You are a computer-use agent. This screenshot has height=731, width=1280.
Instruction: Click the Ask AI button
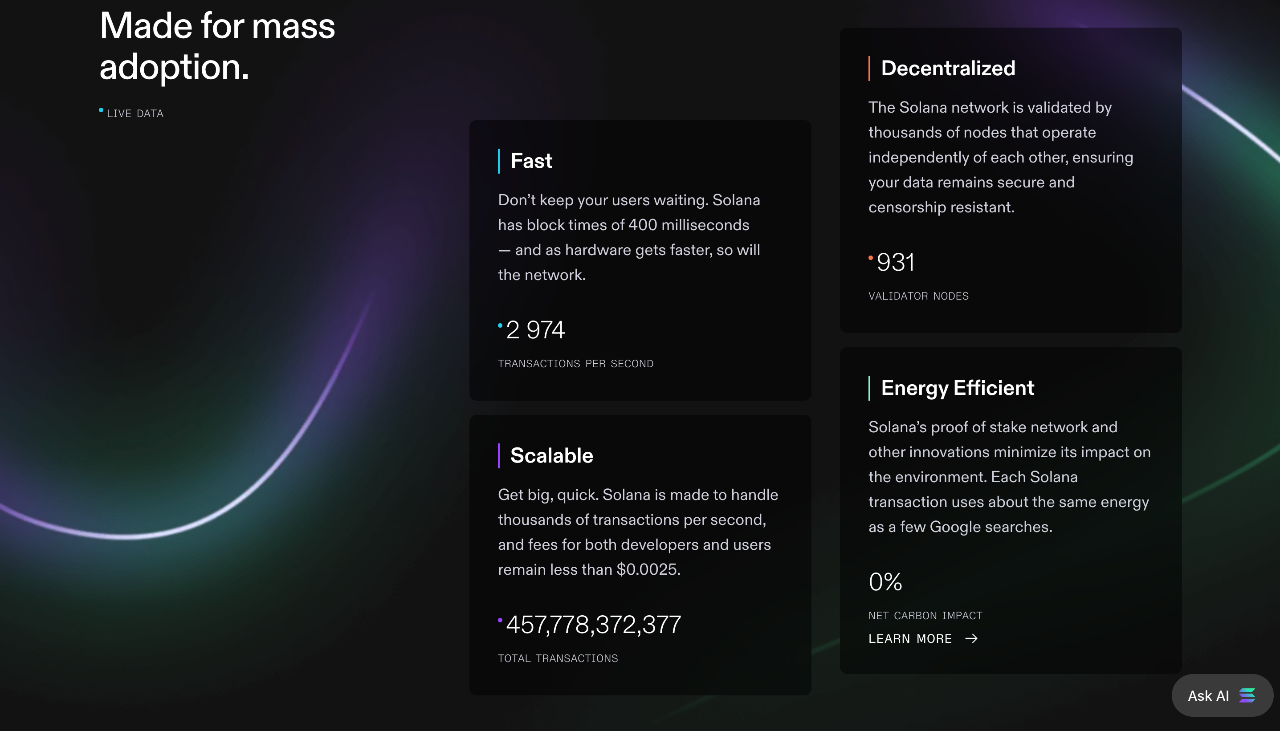coord(1221,695)
